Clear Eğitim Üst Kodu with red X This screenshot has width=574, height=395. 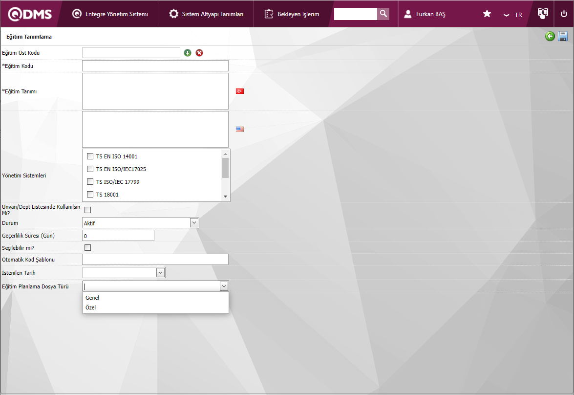(x=199, y=53)
